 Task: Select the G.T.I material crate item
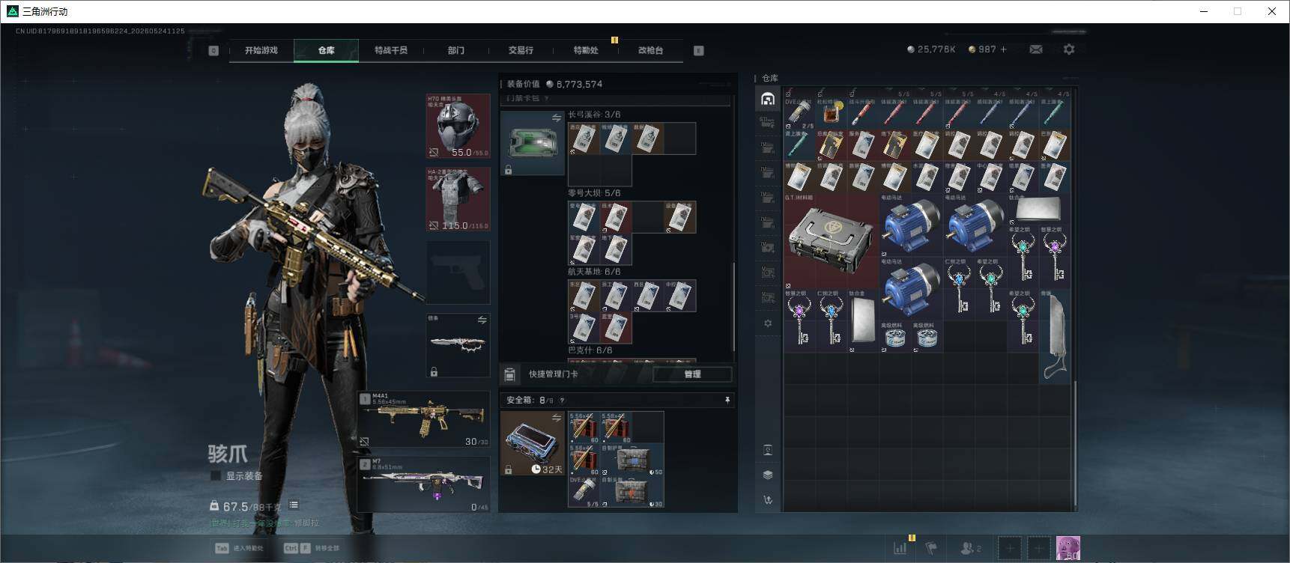tap(832, 241)
